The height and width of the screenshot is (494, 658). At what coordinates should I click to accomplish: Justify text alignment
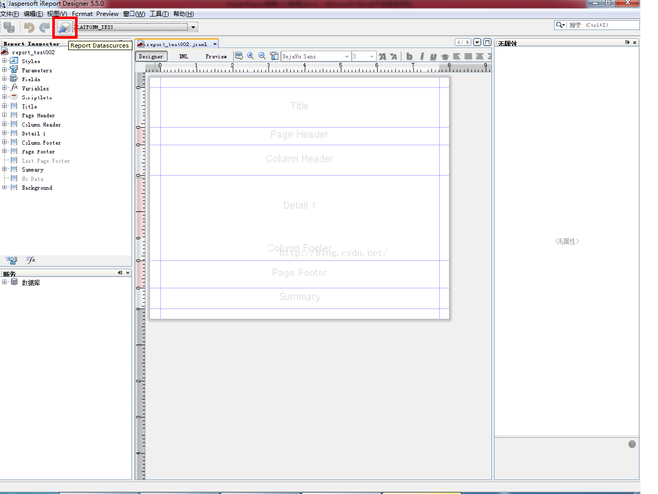tap(468, 56)
